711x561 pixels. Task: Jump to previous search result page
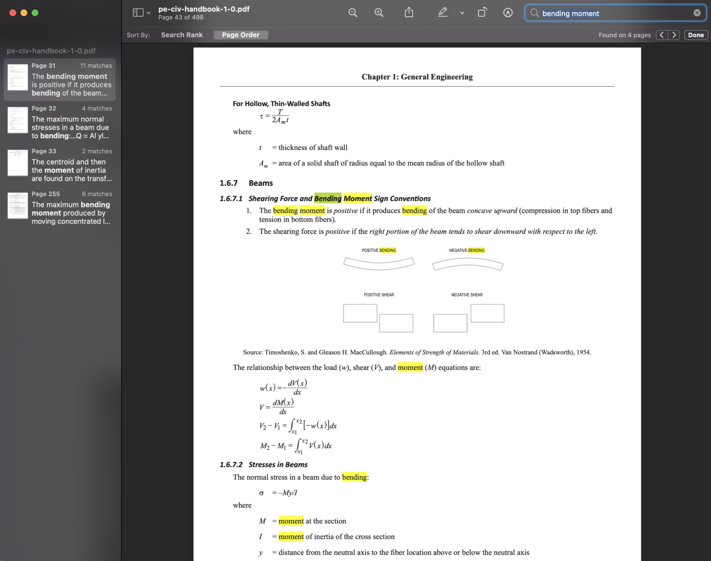(x=661, y=35)
